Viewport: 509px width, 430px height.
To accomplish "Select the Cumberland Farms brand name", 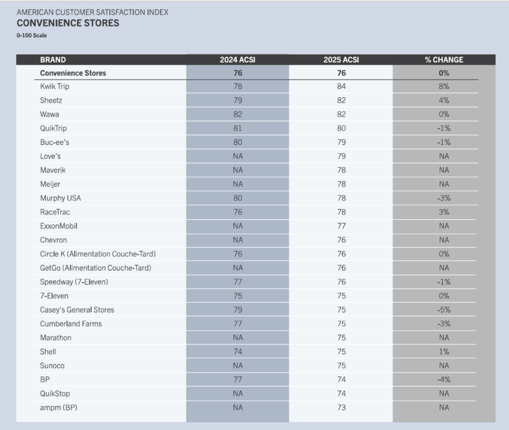I will (71, 324).
